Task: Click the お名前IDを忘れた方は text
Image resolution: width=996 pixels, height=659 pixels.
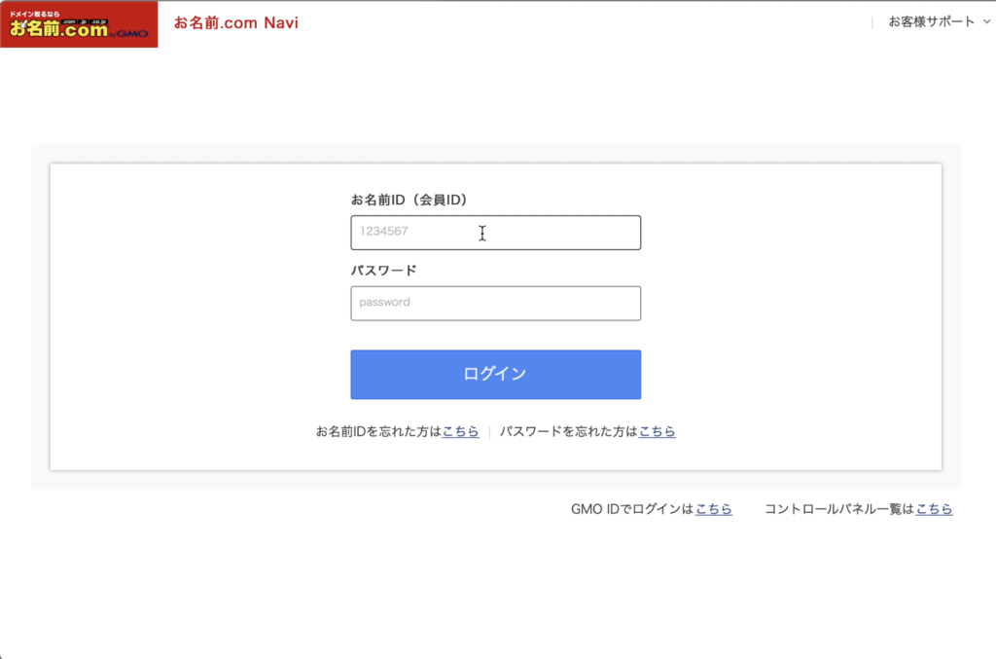Action: tap(378, 431)
